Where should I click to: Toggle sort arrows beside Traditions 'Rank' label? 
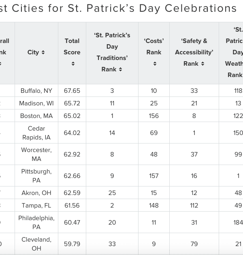(120, 69)
